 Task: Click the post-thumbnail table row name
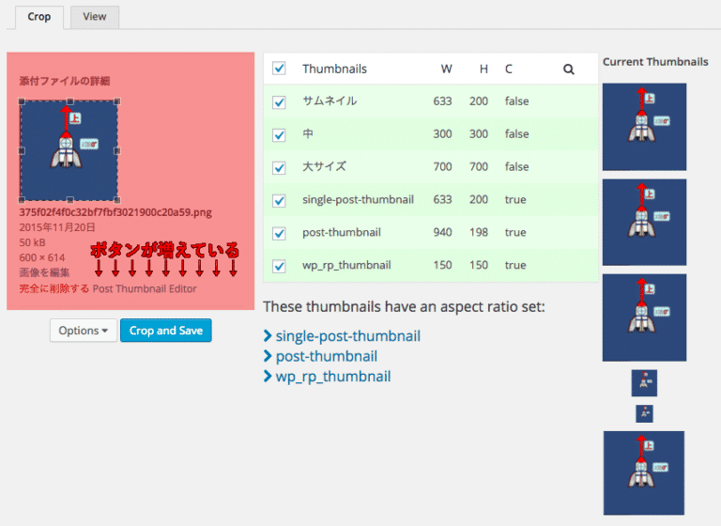point(341,232)
